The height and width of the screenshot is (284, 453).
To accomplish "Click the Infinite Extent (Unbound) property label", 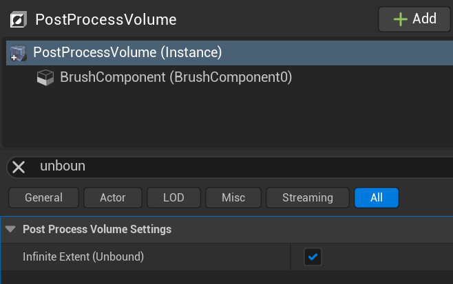I will (83, 257).
